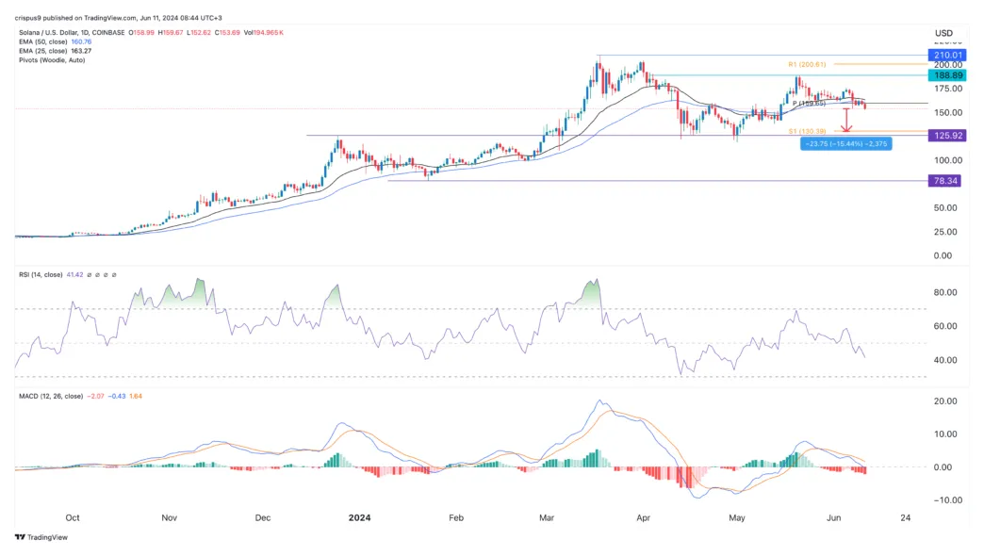984x556 pixels.
Task: Click the 2024 label on the time axis
Action: click(x=359, y=517)
